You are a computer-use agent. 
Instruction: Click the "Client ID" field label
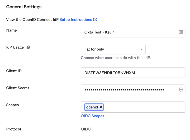(x=14, y=71)
